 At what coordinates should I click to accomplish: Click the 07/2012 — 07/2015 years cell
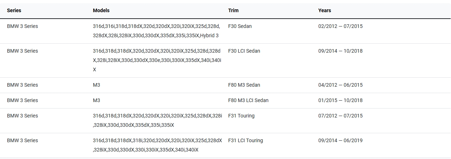point(340,116)
